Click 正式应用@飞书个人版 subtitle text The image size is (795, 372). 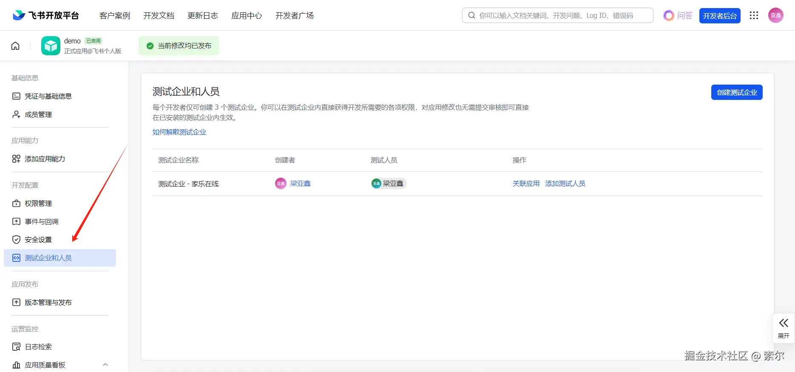[x=93, y=51]
